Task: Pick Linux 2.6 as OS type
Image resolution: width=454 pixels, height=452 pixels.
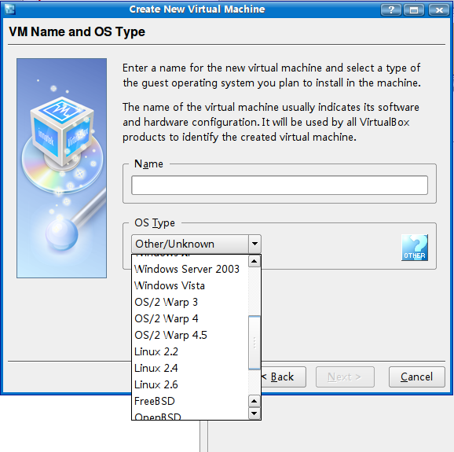Action: click(156, 384)
